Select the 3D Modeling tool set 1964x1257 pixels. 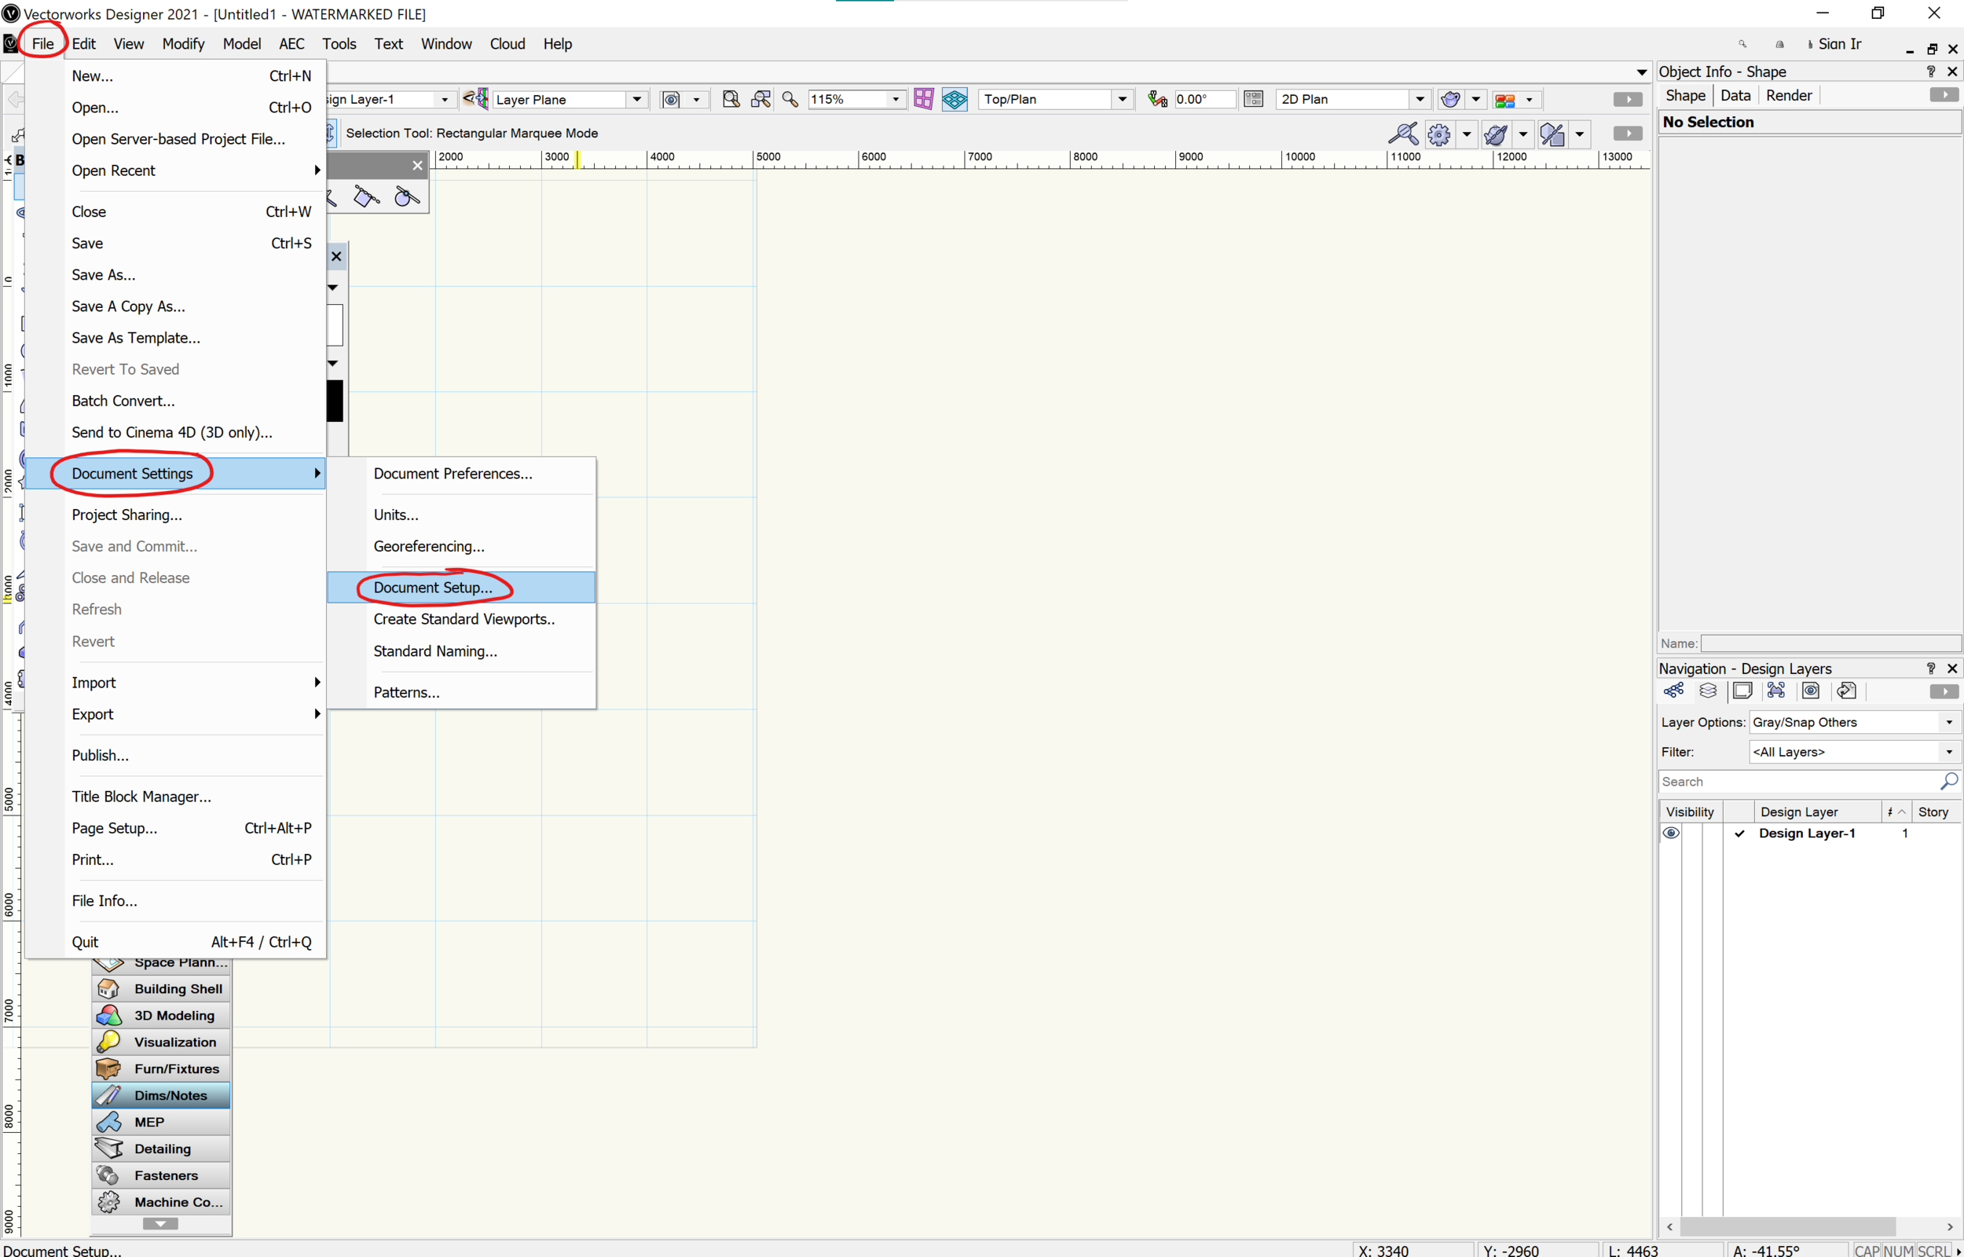161,1015
